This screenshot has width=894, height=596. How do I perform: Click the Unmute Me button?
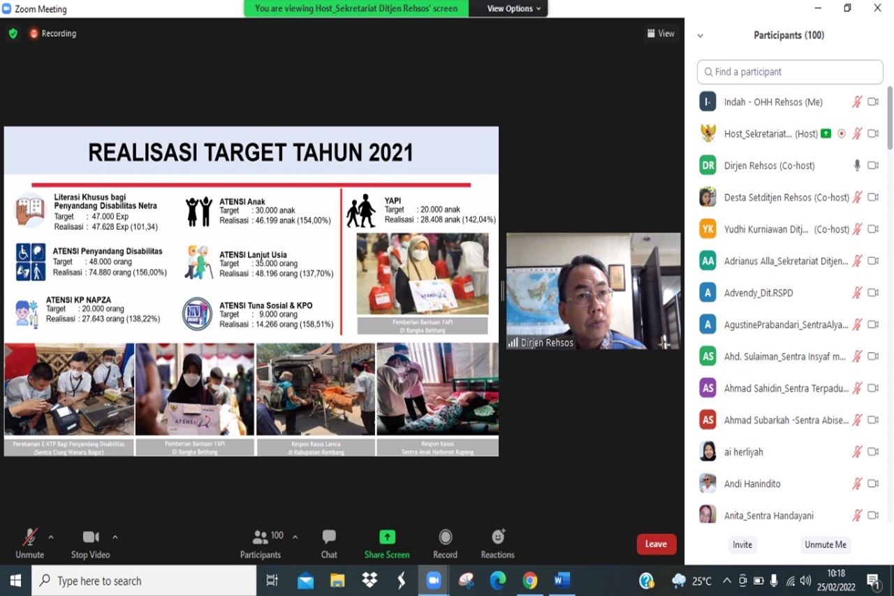click(x=826, y=545)
